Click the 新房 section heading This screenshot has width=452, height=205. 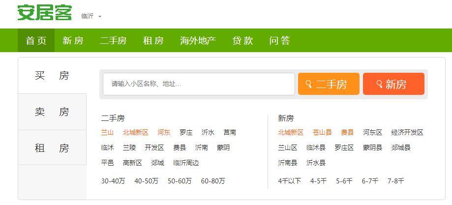286,118
